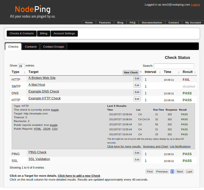
Task: Expand A Broken Web Site details
Action: [x=42, y=78]
